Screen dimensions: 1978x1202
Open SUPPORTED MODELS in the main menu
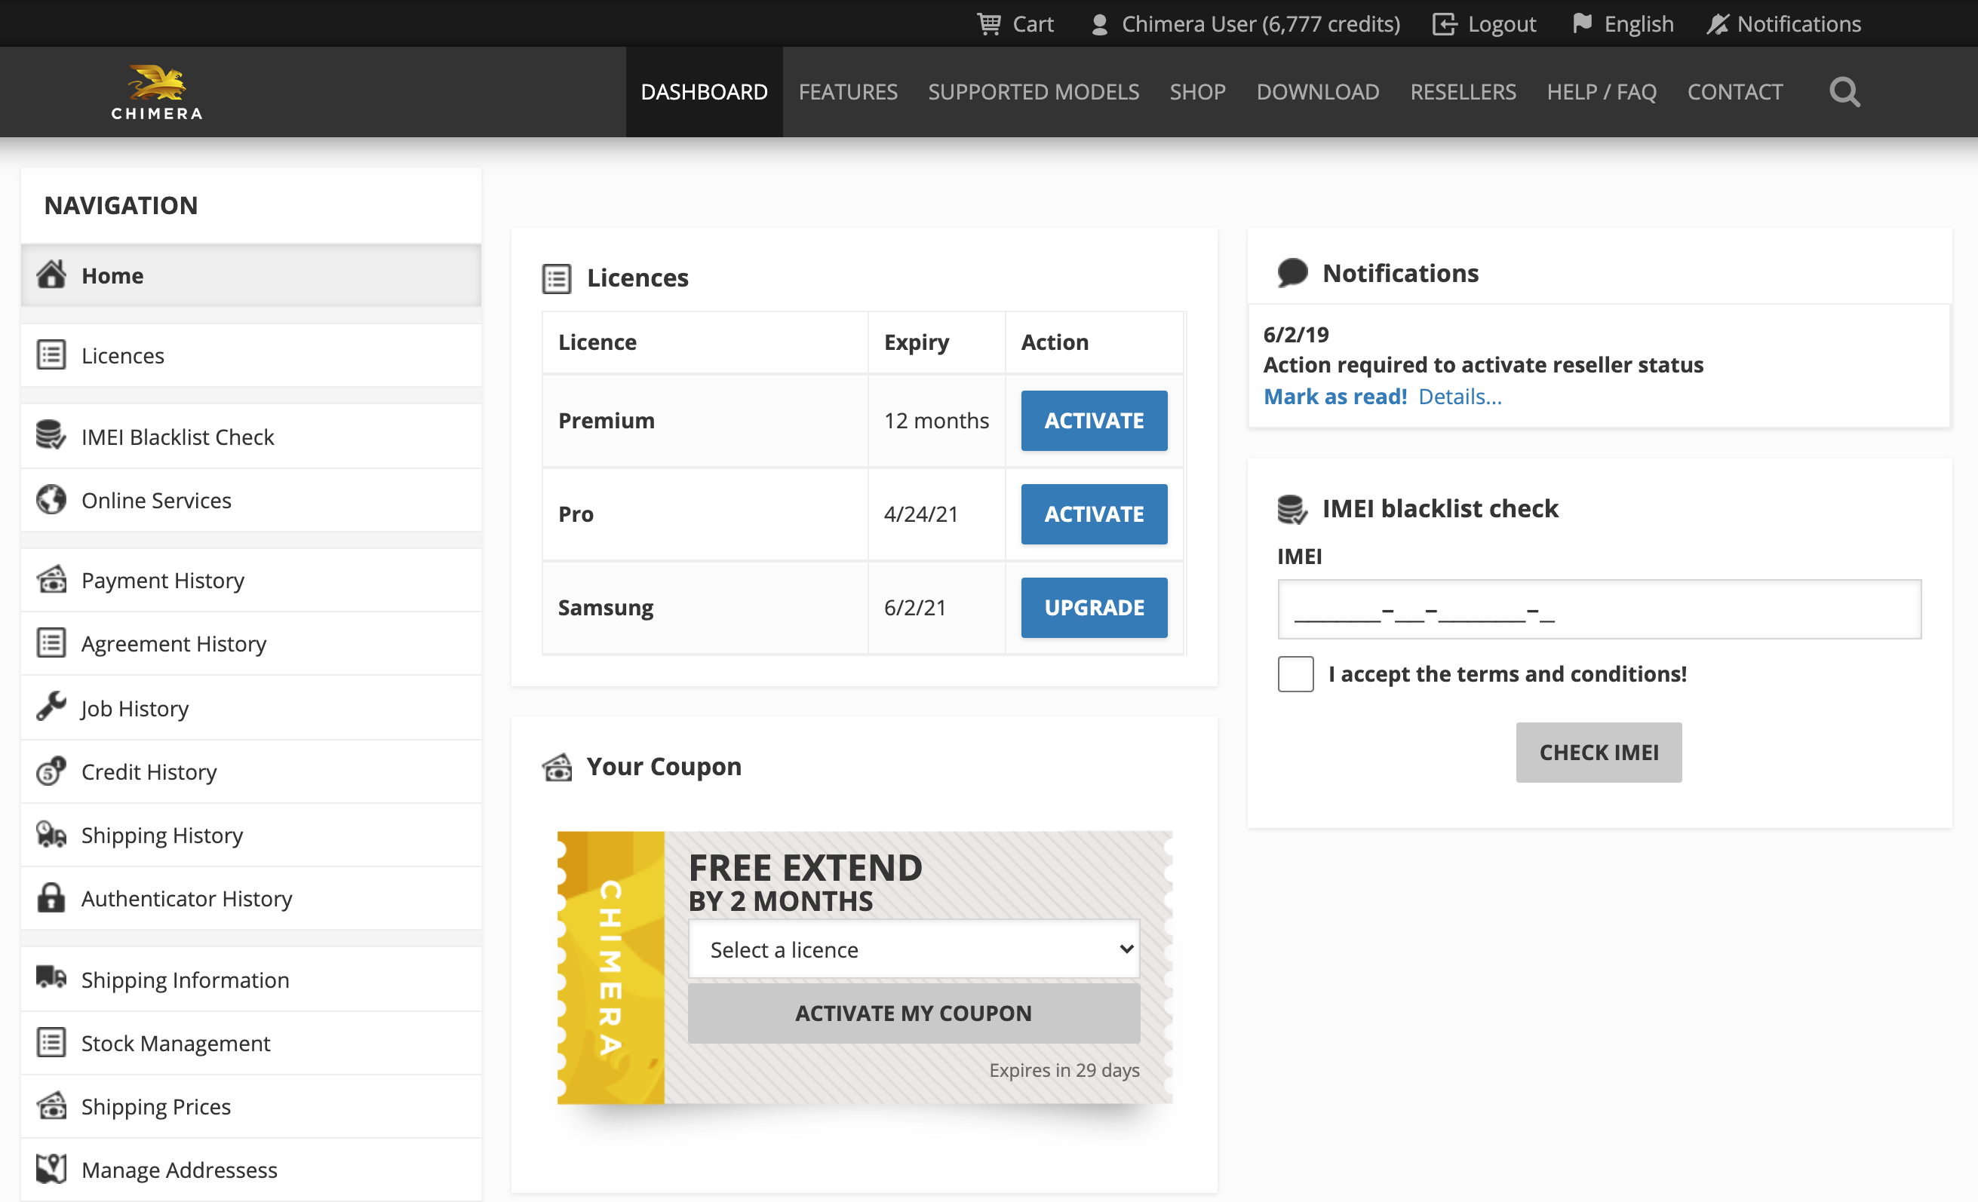tap(1034, 92)
